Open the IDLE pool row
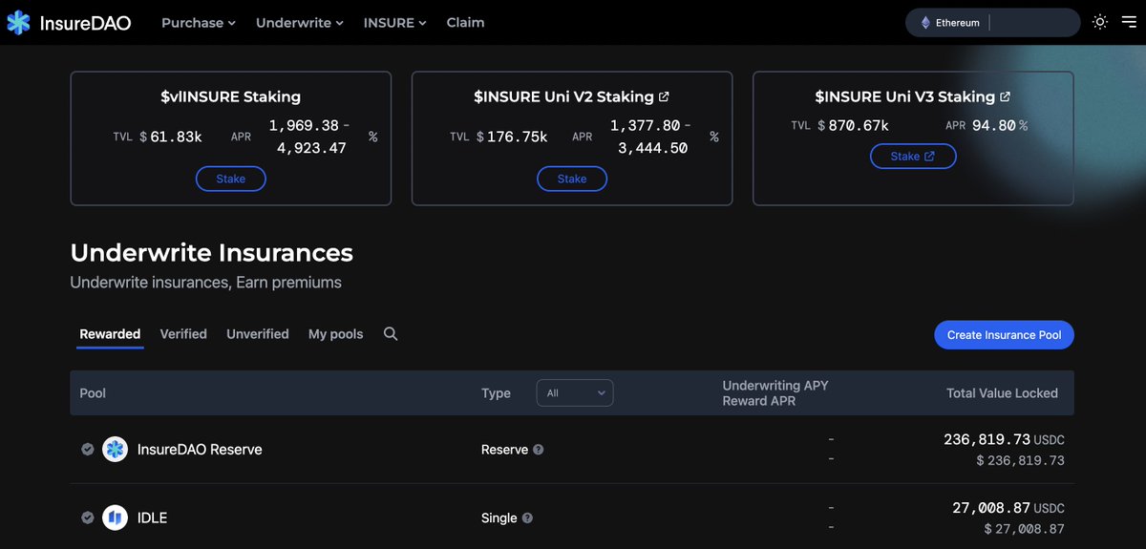Screen dimensions: 1146x549 (x=572, y=517)
